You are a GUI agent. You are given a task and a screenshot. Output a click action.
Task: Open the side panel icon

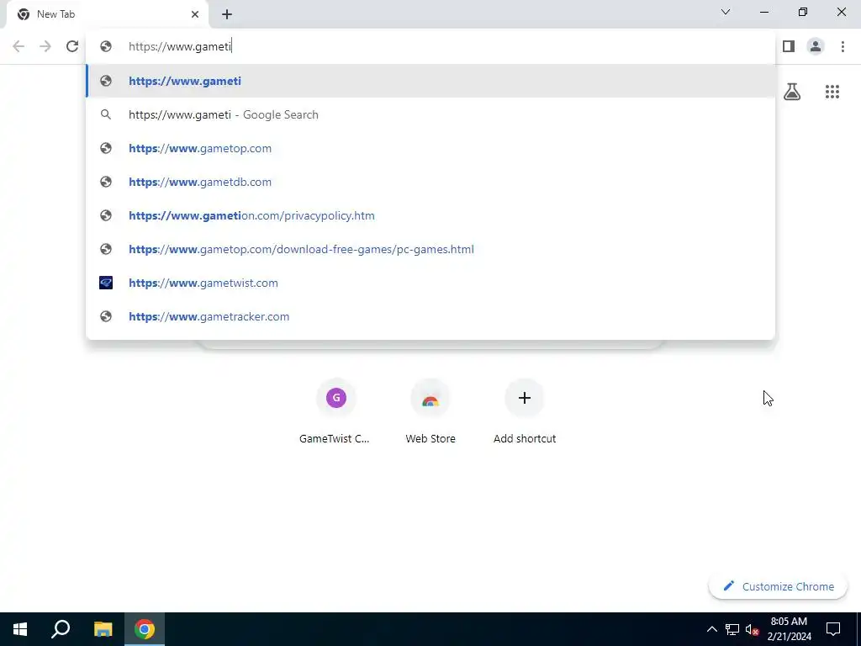pos(789,46)
